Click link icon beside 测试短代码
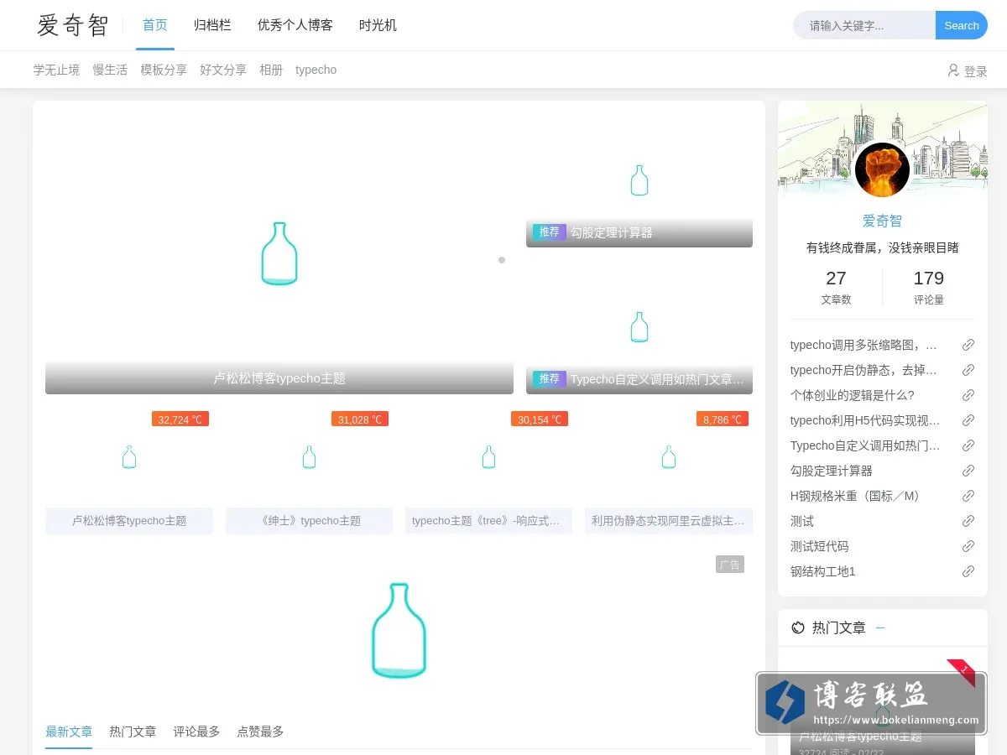The width and height of the screenshot is (1007, 755). coord(968,546)
